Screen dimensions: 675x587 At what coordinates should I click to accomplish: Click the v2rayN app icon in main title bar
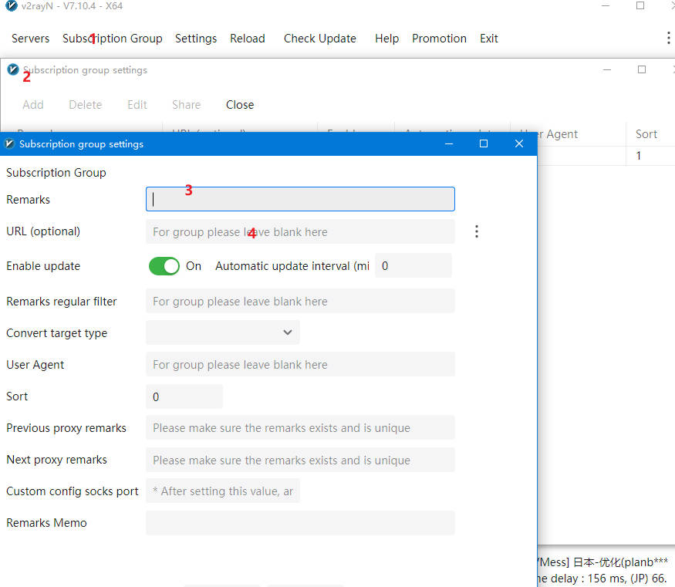pyautogui.click(x=9, y=6)
